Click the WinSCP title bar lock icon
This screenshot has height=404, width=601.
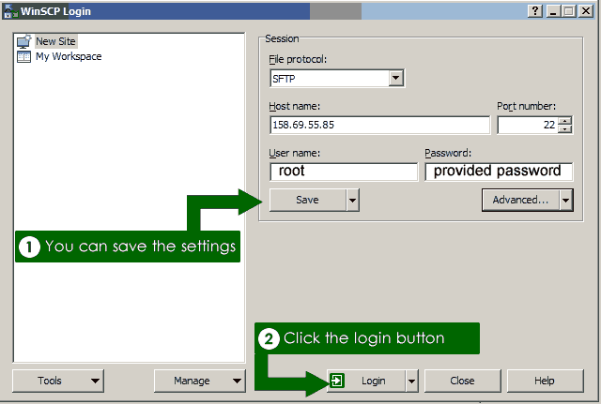pyautogui.click(x=9, y=9)
